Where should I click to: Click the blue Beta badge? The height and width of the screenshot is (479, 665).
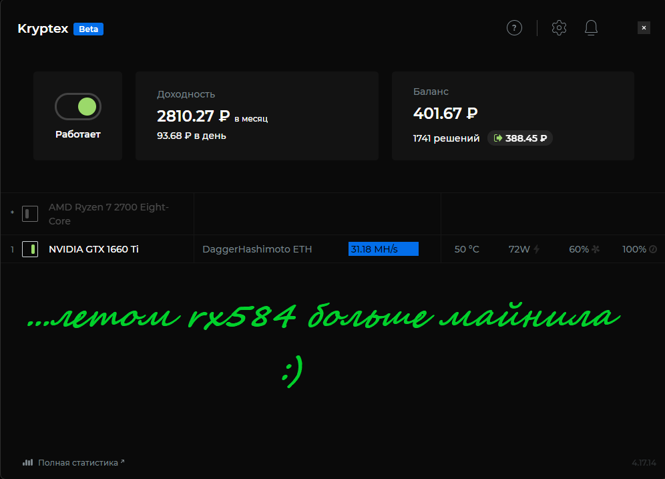88,29
